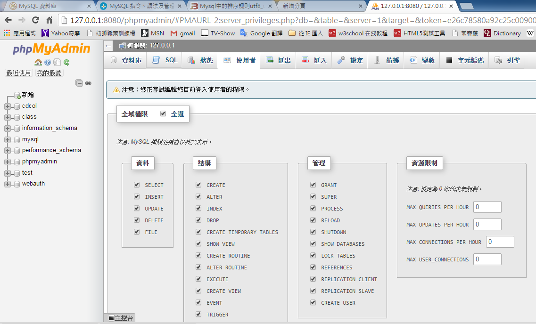Click the 最近使用 recent button
The image size is (536, 324).
coord(19,73)
